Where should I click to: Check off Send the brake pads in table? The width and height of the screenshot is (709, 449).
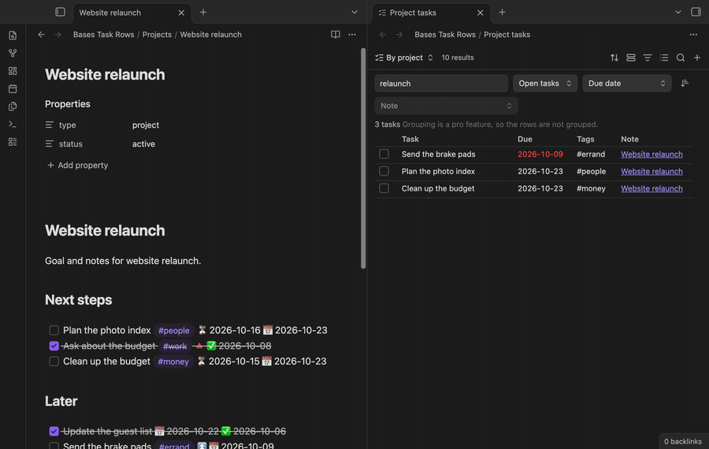tap(384, 154)
